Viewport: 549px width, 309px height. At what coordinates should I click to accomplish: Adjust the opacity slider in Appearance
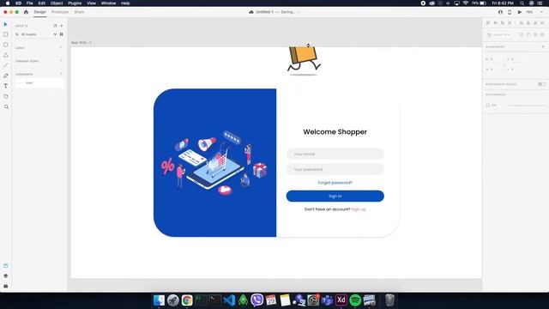coord(526,105)
